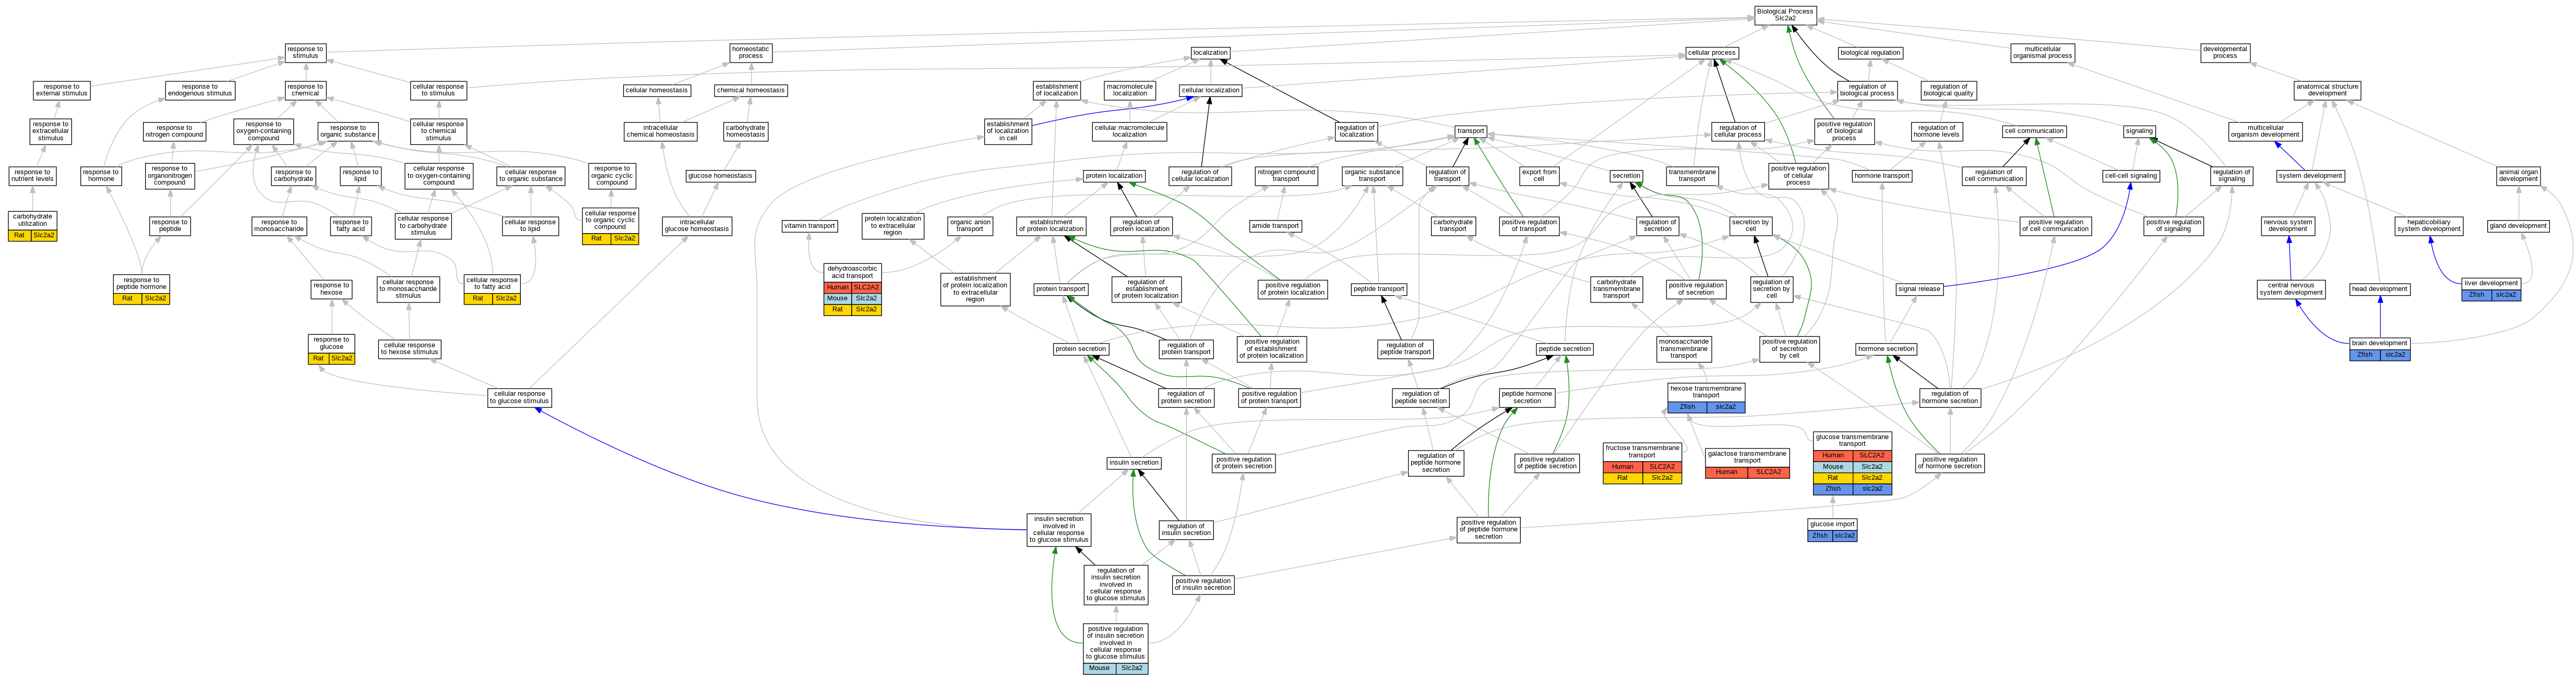Screen dimensions: 2576x680
Task: Click 'monosaccharide transmembrane transport' node
Action: [x=1683, y=348]
